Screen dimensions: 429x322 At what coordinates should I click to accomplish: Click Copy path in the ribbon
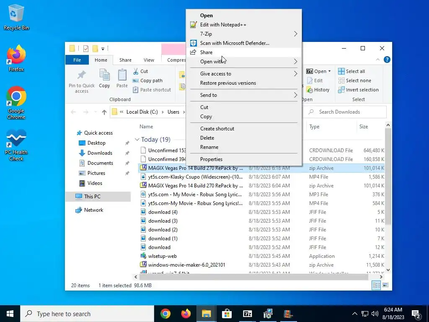147,80
